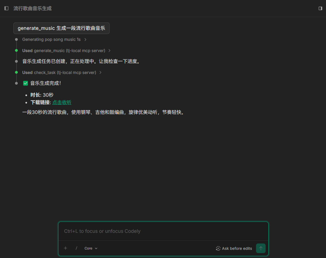Expand the Used check_task tool call

[x=62, y=73]
